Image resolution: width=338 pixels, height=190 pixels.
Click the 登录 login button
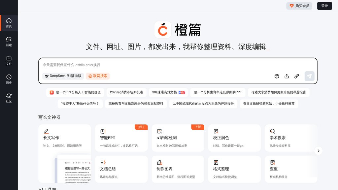click(x=324, y=6)
